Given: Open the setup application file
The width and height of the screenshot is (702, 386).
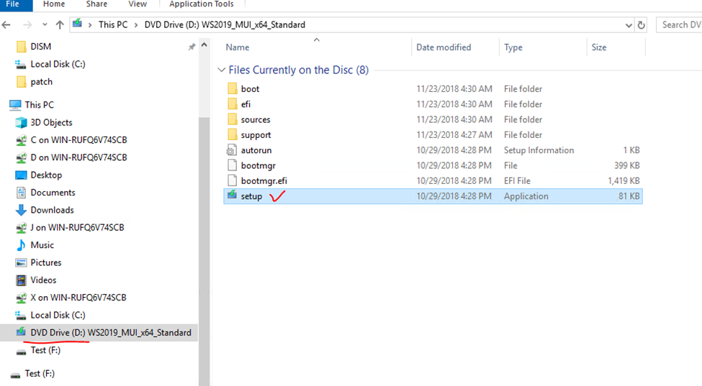Looking at the screenshot, I should coord(251,196).
